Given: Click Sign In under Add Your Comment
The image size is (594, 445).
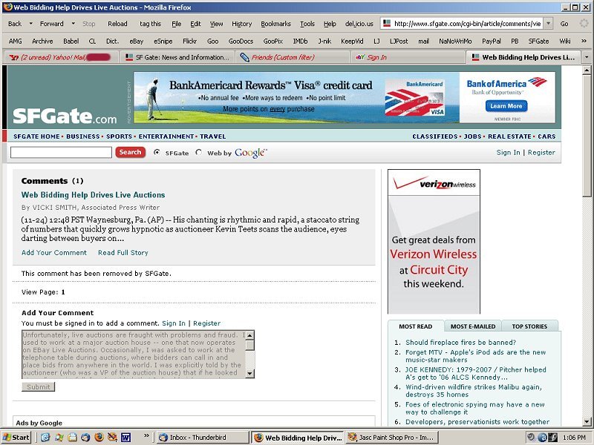Looking at the screenshot, I should 174,323.
